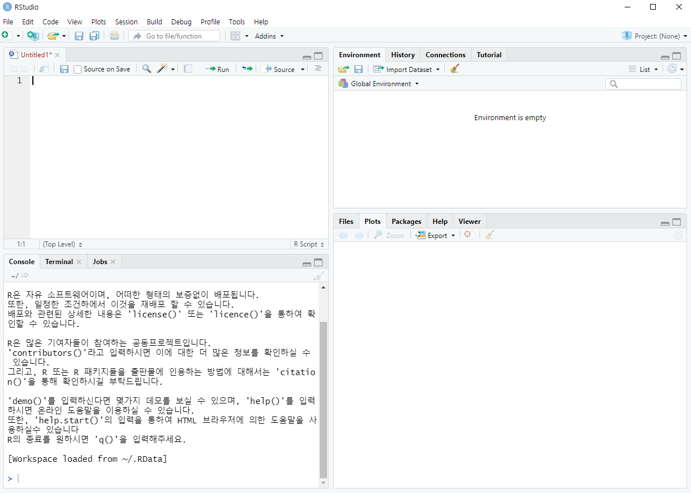The width and height of the screenshot is (691, 493).
Task: Switch to the Terminal tab
Action: (x=59, y=262)
